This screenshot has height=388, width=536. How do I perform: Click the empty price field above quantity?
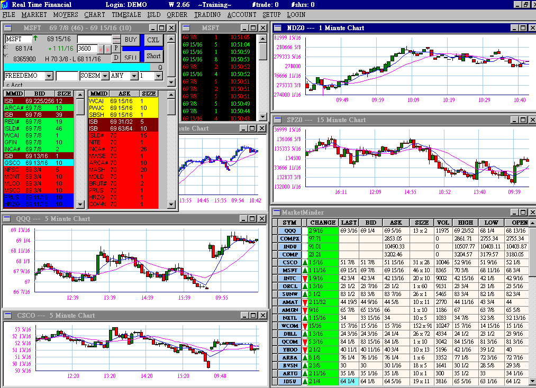tap(95, 39)
